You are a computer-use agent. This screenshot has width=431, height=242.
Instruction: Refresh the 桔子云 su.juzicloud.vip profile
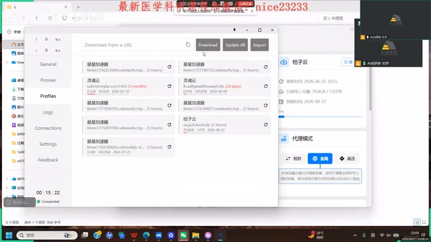265,124
